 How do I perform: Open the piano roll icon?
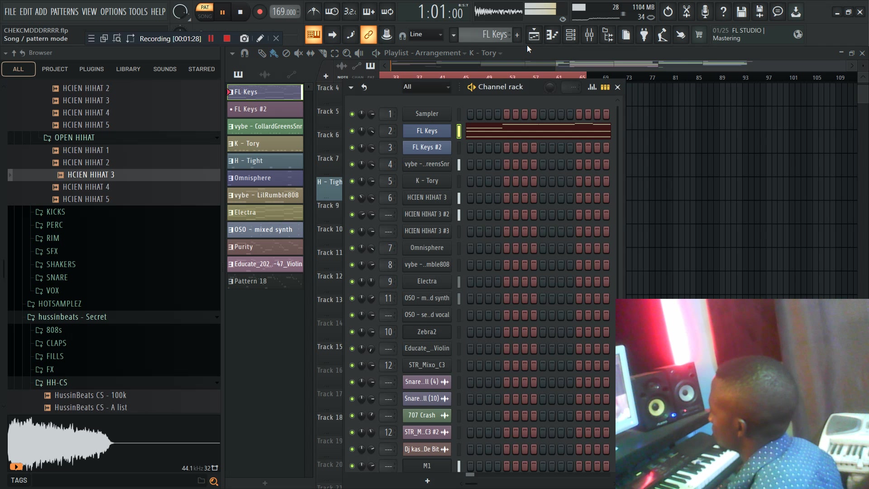tap(552, 35)
